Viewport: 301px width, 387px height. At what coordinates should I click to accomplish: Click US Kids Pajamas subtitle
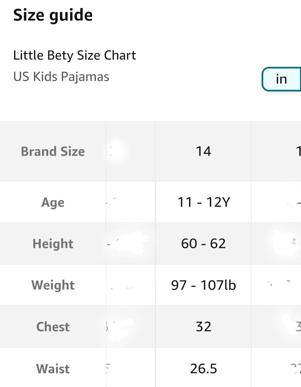61,77
